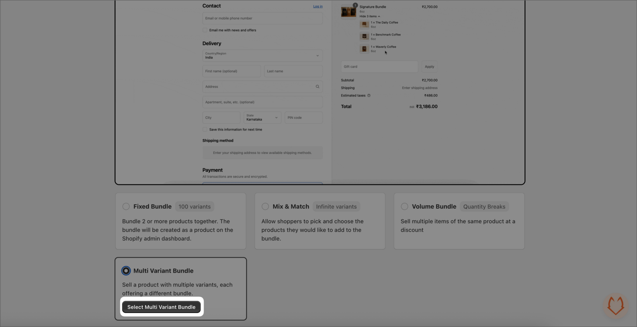Collapse the Hide 3 items expander

[x=370, y=16]
